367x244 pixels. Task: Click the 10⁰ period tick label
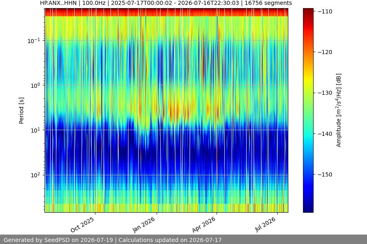[x=35, y=85]
